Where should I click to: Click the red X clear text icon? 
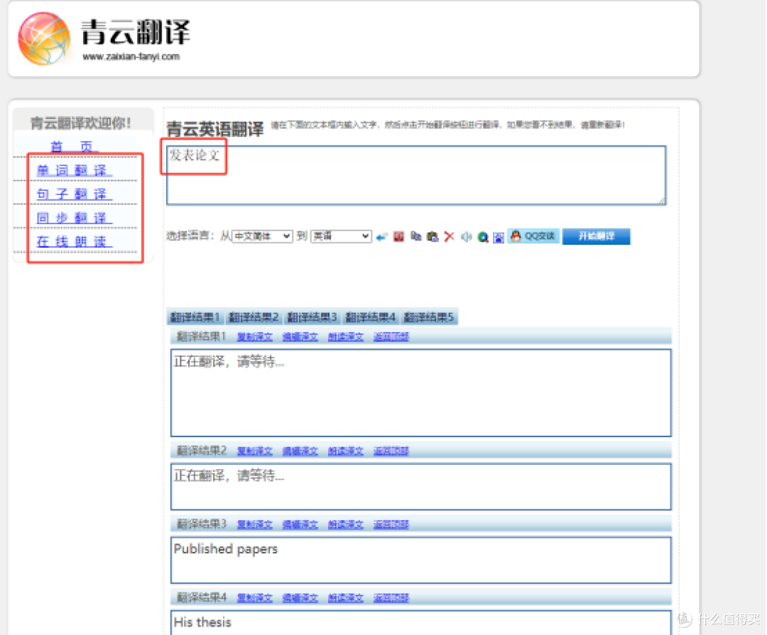point(449,236)
